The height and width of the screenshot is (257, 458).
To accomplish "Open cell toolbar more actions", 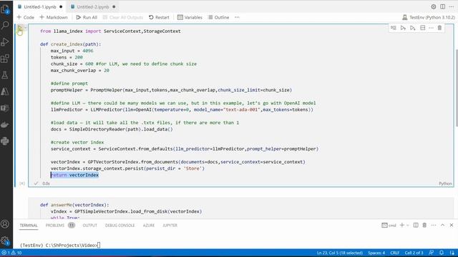I will (431, 28).
